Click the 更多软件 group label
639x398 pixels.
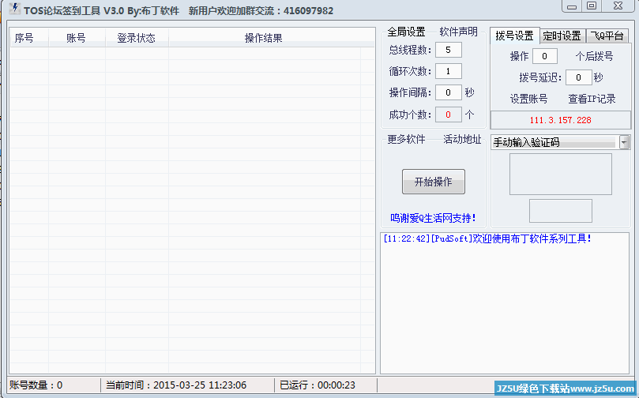pyautogui.click(x=406, y=139)
